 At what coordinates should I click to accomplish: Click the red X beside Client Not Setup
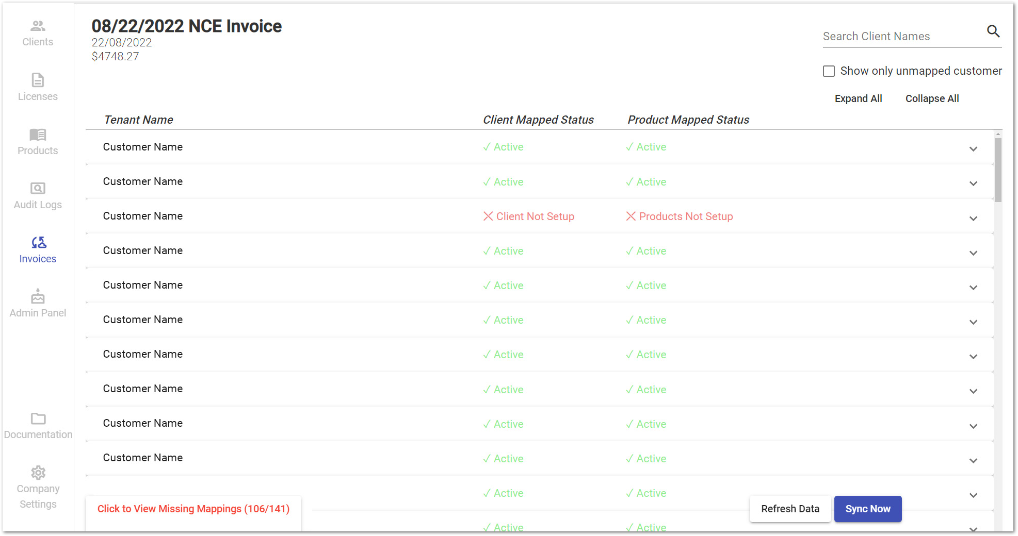click(x=488, y=216)
